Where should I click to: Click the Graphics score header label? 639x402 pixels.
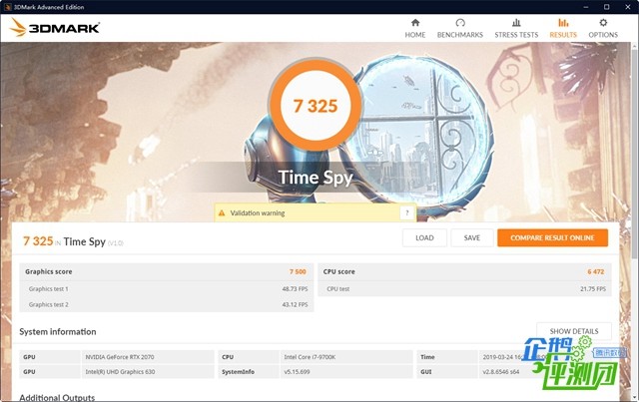click(x=49, y=271)
